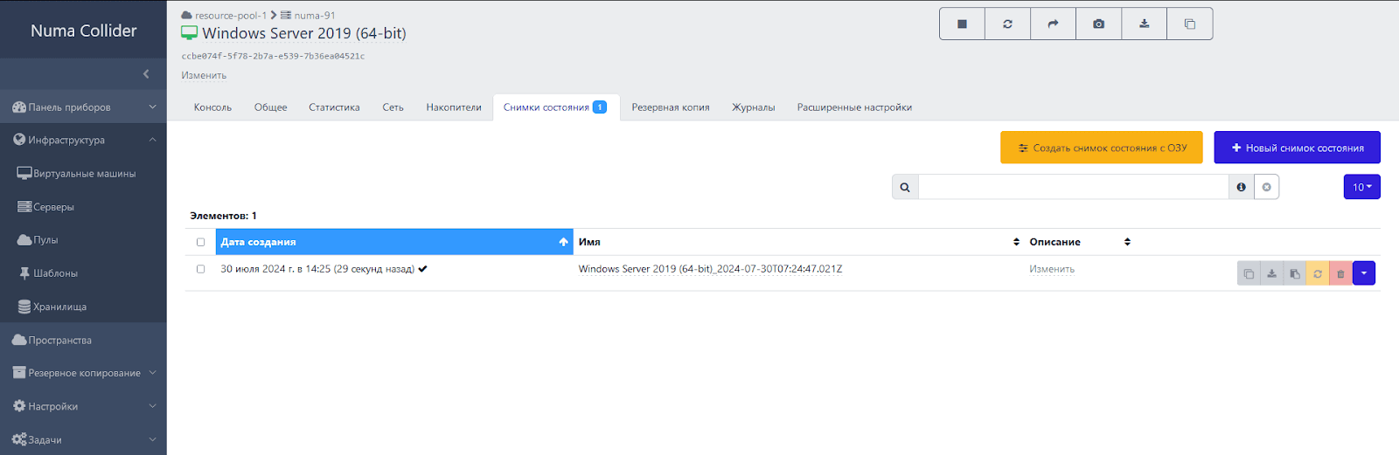Click the stop VM square icon

point(962,24)
